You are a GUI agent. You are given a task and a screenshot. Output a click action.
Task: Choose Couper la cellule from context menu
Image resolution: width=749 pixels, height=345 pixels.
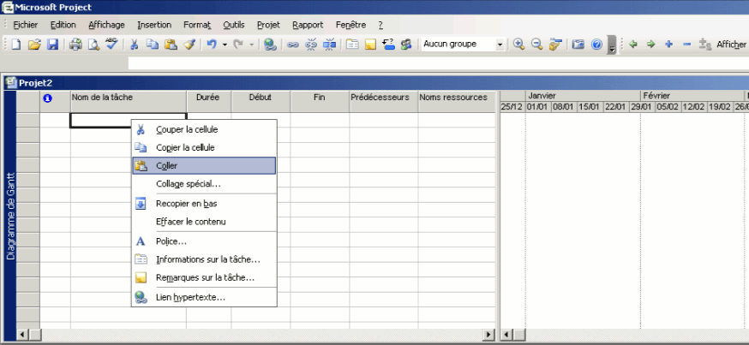(x=204, y=129)
